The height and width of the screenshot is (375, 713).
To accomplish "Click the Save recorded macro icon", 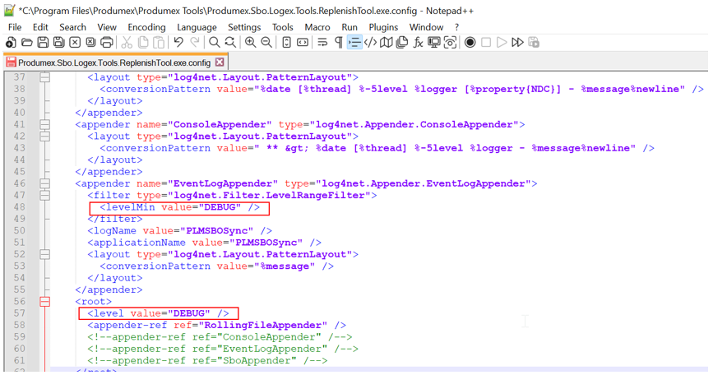I will click(534, 43).
